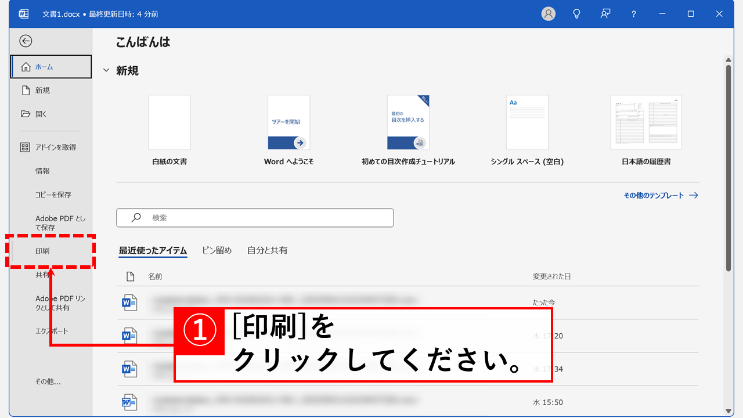743x418 pixels.
Task: Select the 日本語の履歴書 template
Action: pyautogui.click(x=646, y=123)
